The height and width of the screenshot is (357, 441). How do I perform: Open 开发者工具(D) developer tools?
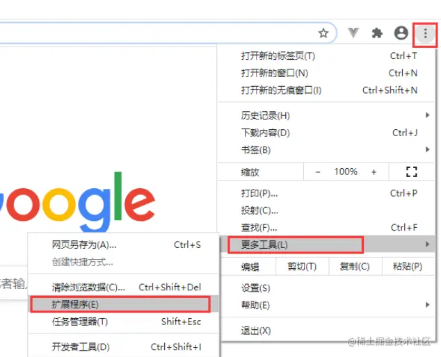pyautogui.click(x=124, y=347)
